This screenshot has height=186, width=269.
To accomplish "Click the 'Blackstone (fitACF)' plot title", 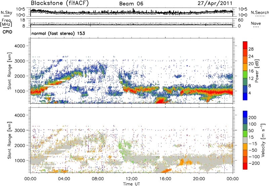I will point(60,3).
